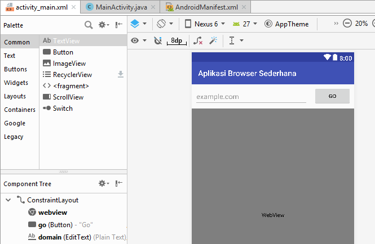The image size is (375, 244).
Task: Download RecyclerView dependency icon
Action: click(121, 74)
